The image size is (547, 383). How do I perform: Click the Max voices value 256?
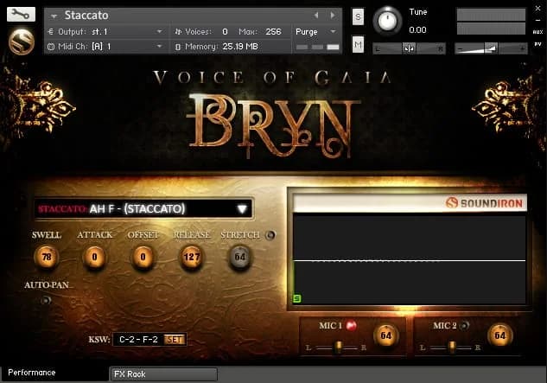pyautogui.click(x=273, y=32)
